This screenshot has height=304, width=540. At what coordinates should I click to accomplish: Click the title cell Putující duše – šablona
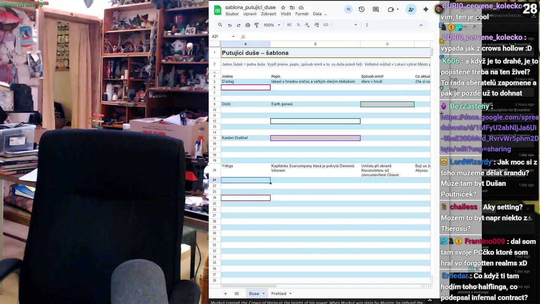click(255, 53)
